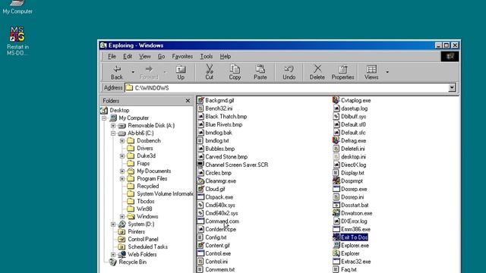Viewport: 486px width, 273px height.
Task: Expand the Program Files folder node
Action: coord(122,179)
